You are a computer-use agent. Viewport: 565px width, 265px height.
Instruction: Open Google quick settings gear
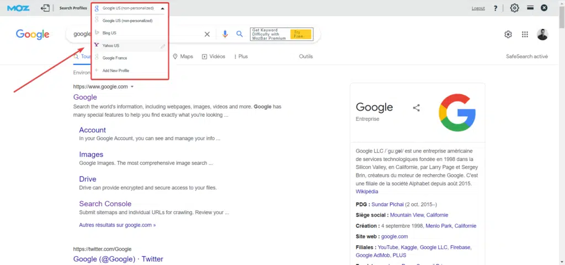coord(508,35)
